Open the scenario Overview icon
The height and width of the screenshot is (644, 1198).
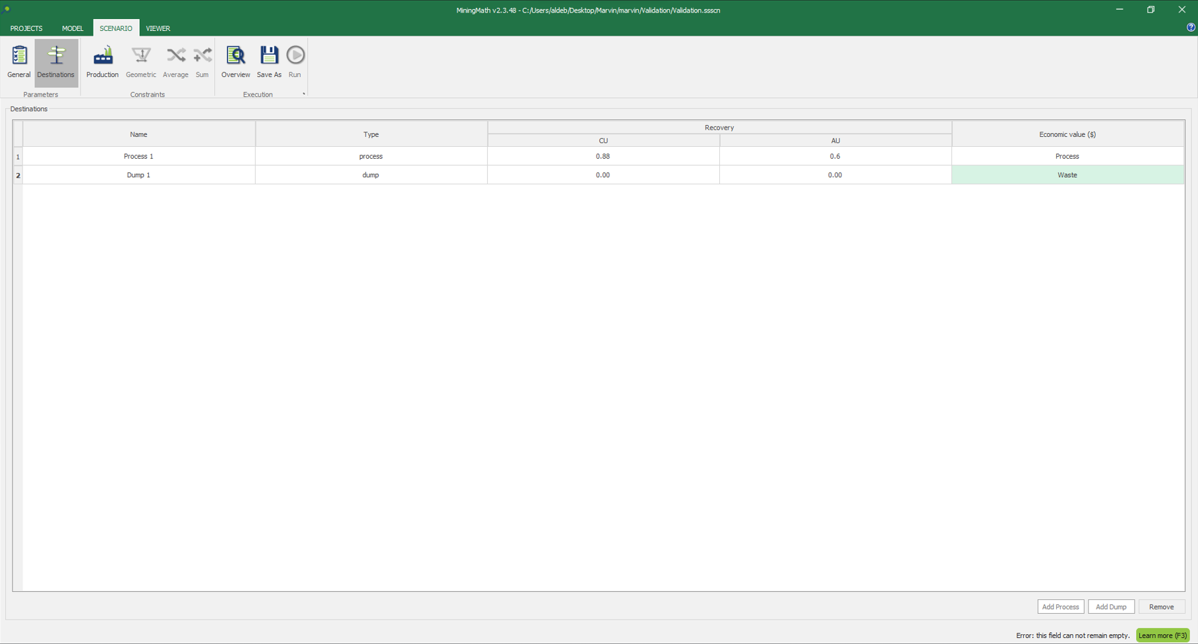pyautogui.click(x=235, y=62)
